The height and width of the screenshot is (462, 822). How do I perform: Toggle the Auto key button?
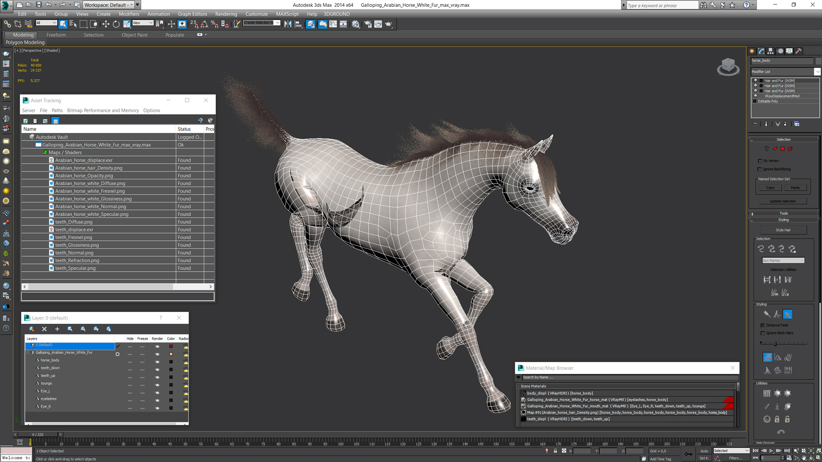[x=704, y=451]
